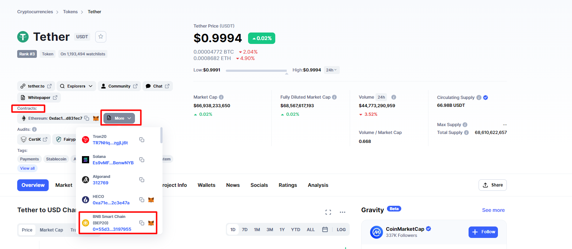The height and width of the screenshot is (249, 572).
Task: Open the Overview tab
Action: point(33,185)
